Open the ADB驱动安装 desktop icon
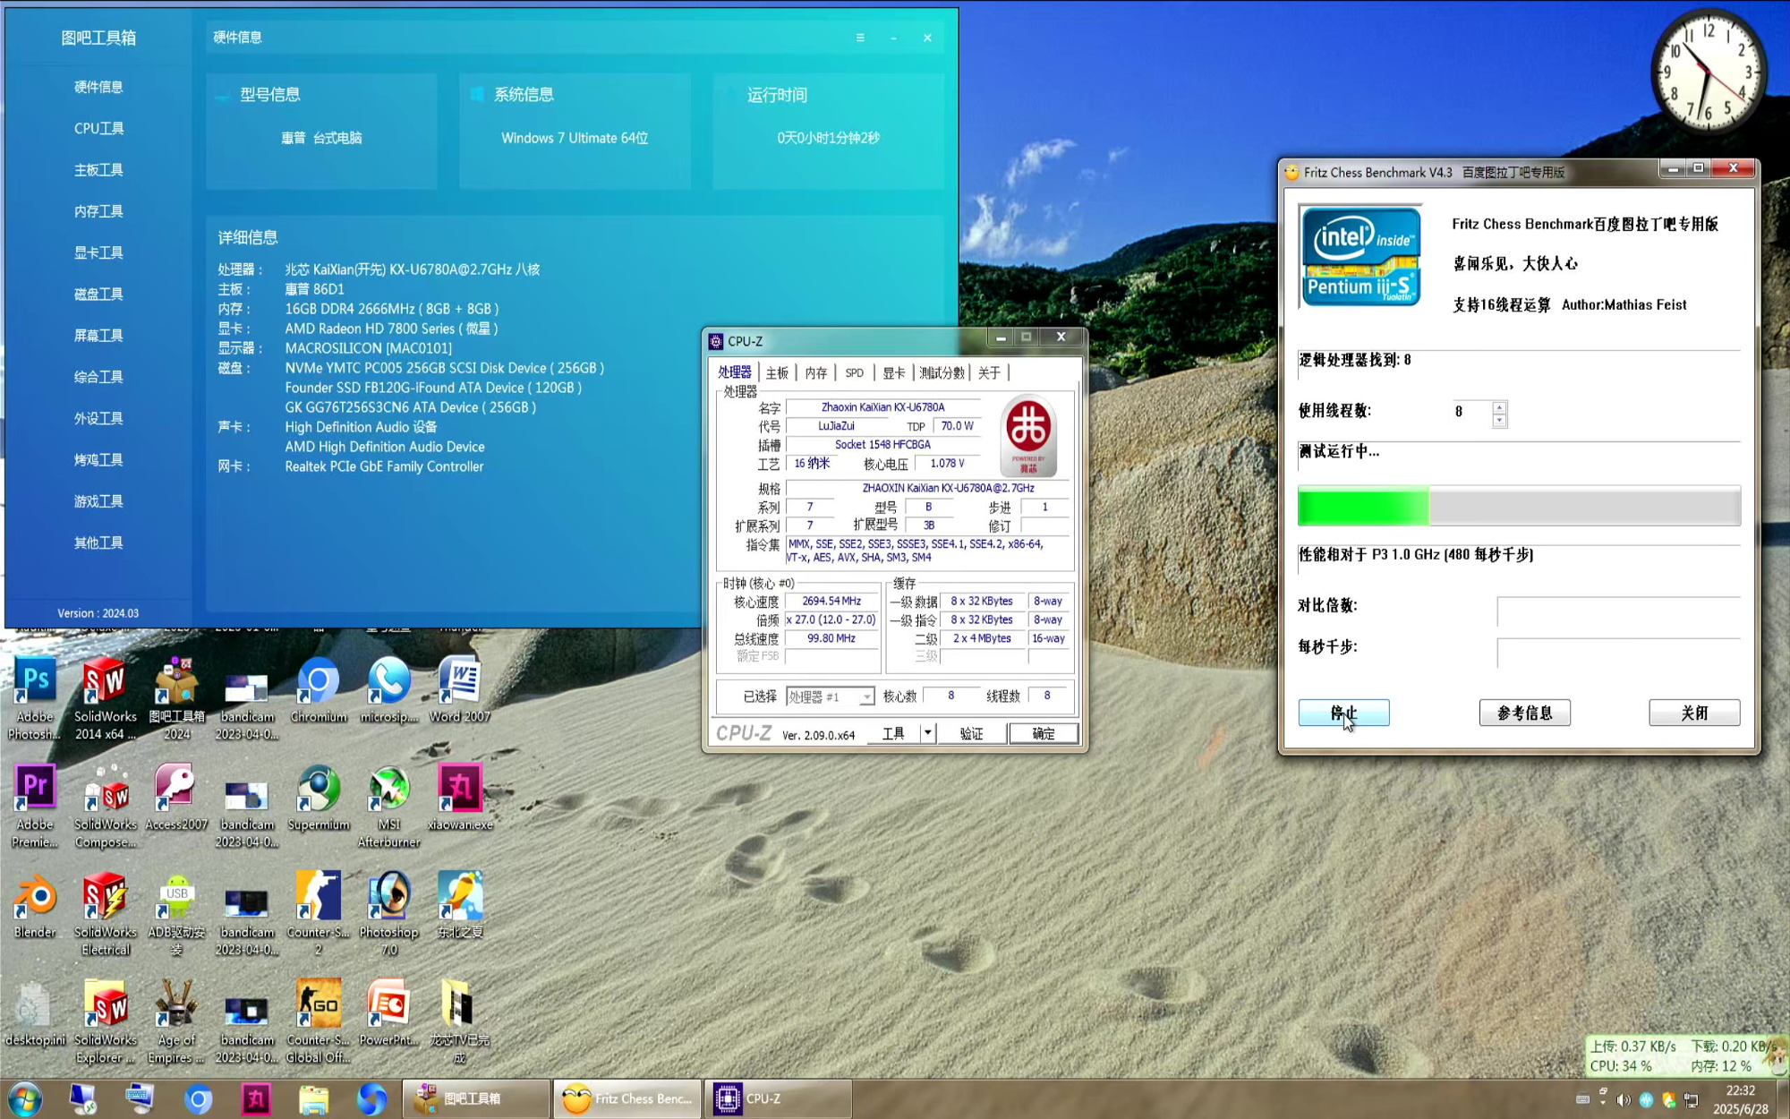This screenshot has width=1790, height=1119. pyautogui.click(x=176, y=913)
